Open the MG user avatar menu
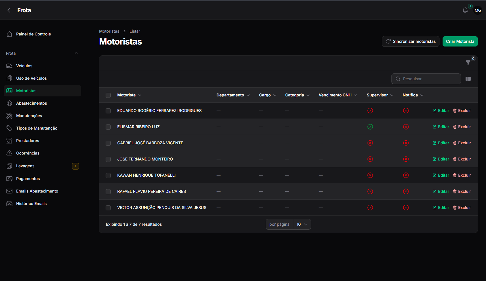 478,10
